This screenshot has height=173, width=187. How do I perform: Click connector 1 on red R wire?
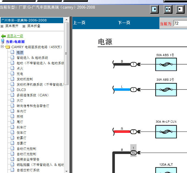point(133,132)
